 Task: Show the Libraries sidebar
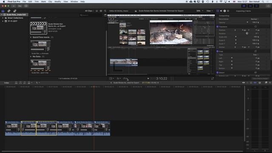tap(3, 11)
